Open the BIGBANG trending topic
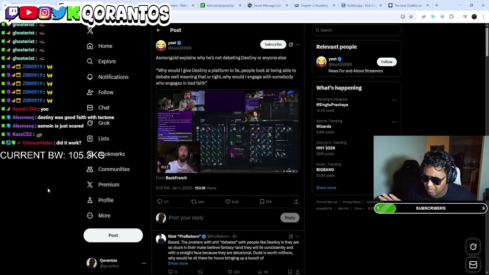This screenshot has height=275, width=489. 325,170
